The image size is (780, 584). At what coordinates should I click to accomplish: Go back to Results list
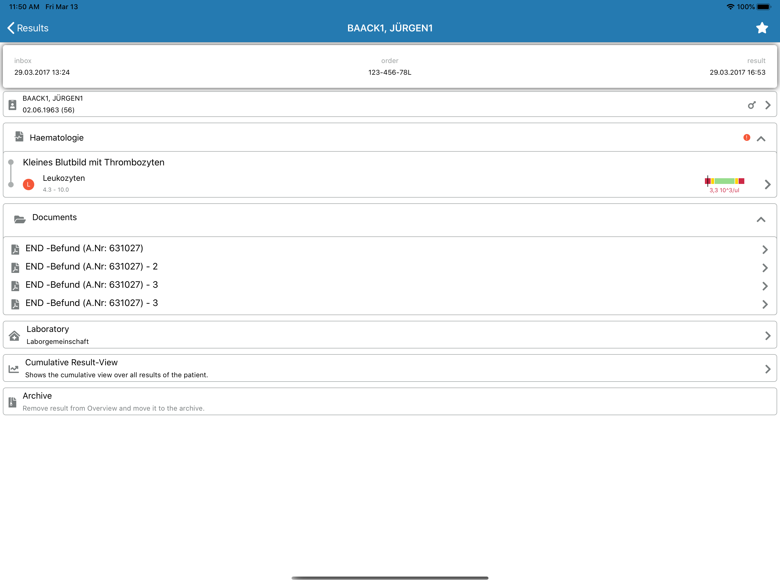(x=28, y=28)
